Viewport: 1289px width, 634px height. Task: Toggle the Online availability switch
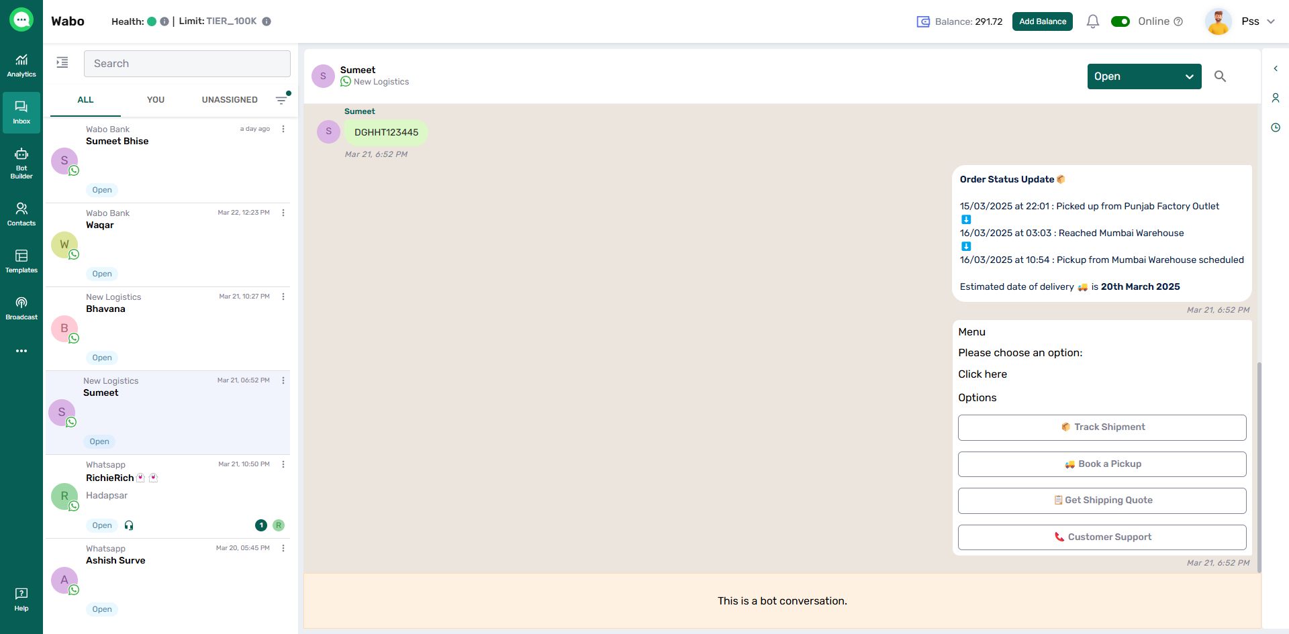tap(1120, 21)
